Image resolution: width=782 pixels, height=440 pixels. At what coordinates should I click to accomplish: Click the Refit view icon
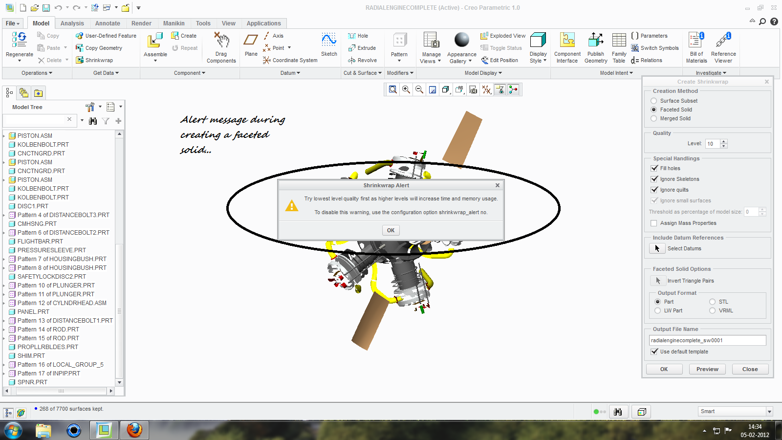click(x=393, y=89)
